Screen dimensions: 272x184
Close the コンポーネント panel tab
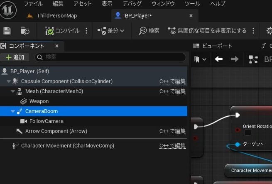[57, 46]
